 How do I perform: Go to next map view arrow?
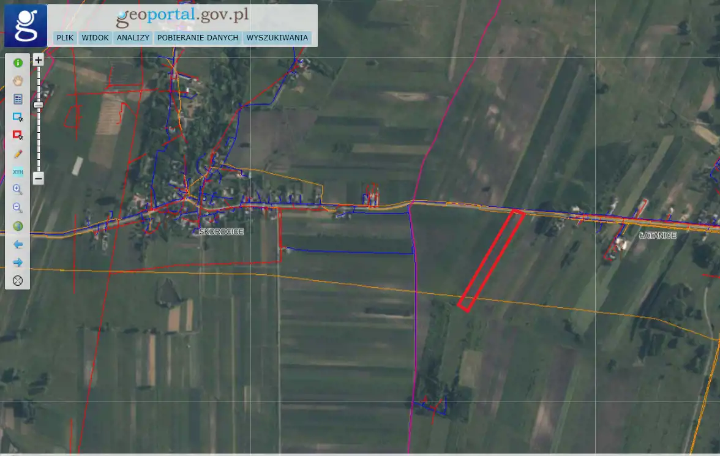tap(18, 263)
